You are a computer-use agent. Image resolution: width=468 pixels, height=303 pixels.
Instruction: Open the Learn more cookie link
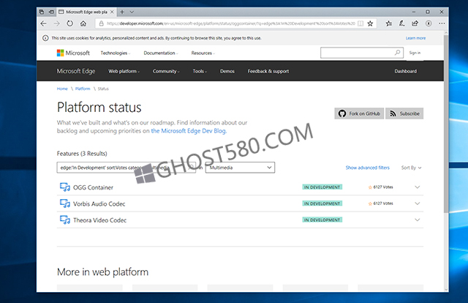point(415,38)
